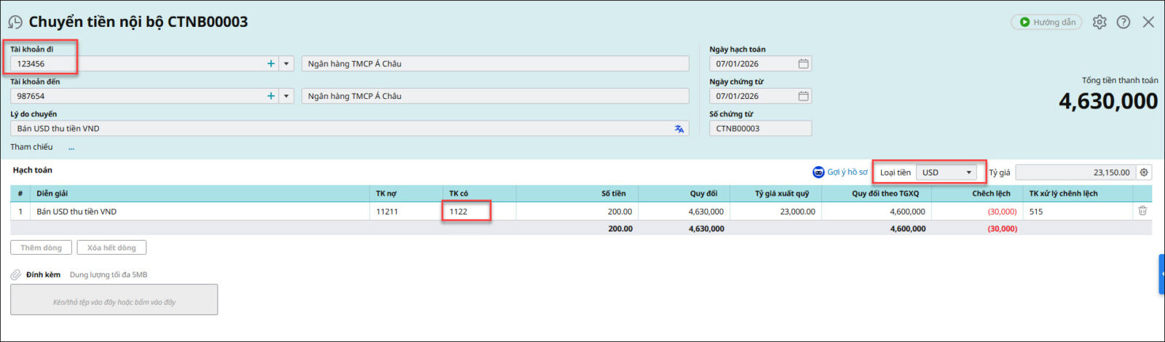This screenshot has width=1165, height=342.
Task: Click the Tham chiếu ellipsis link
Action: 71,148
